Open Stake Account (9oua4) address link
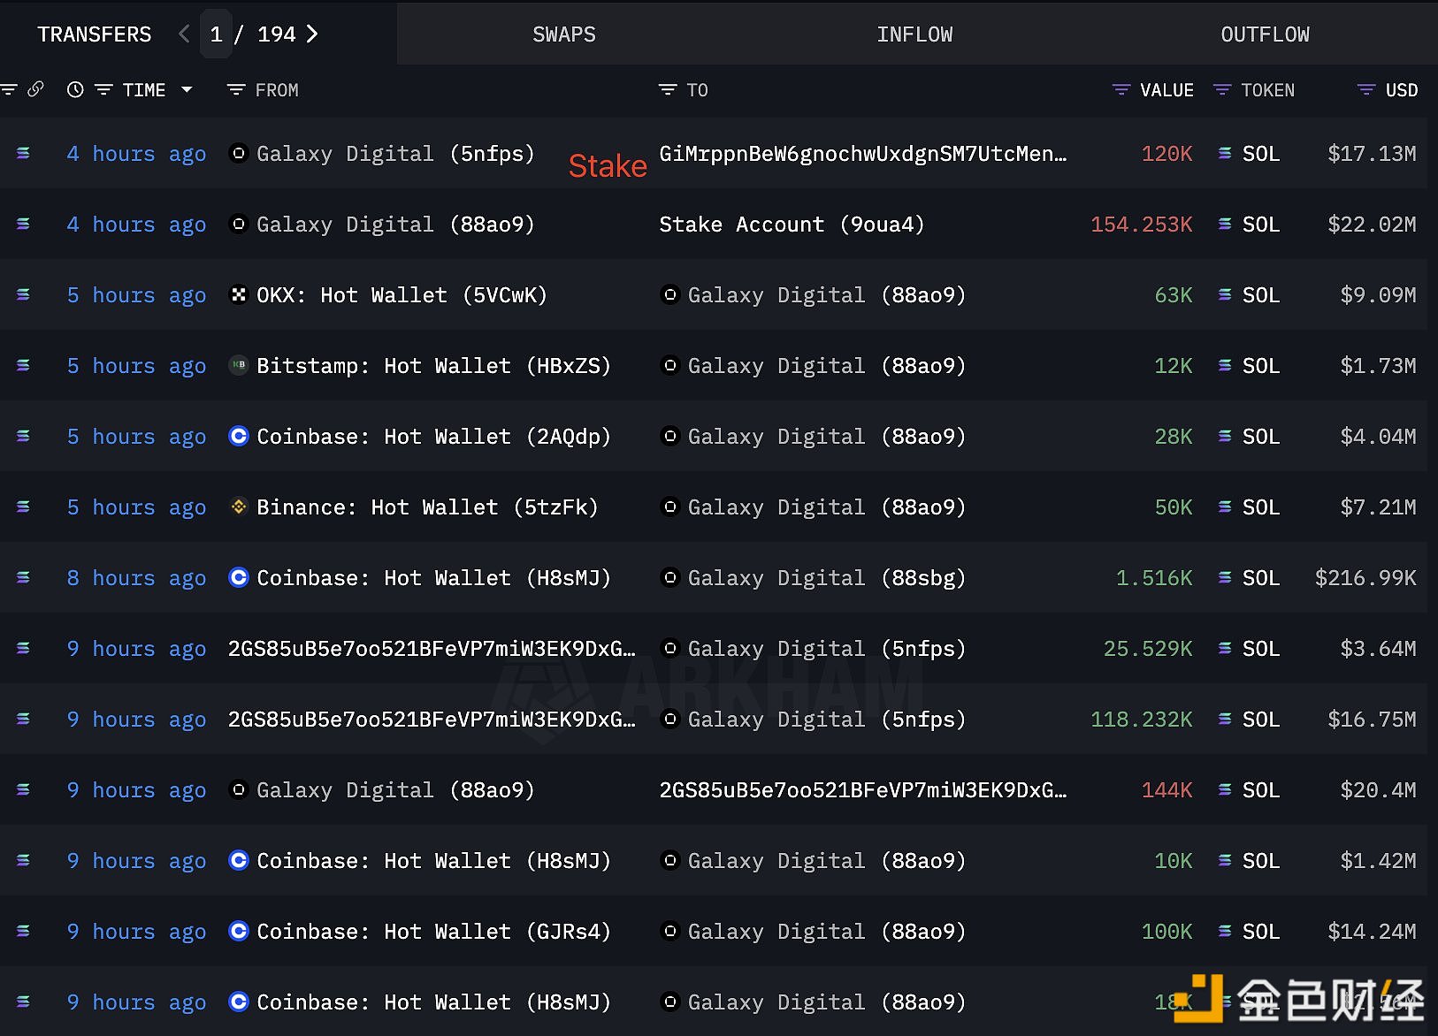The image size is (1438, 1036). (791, 225)
